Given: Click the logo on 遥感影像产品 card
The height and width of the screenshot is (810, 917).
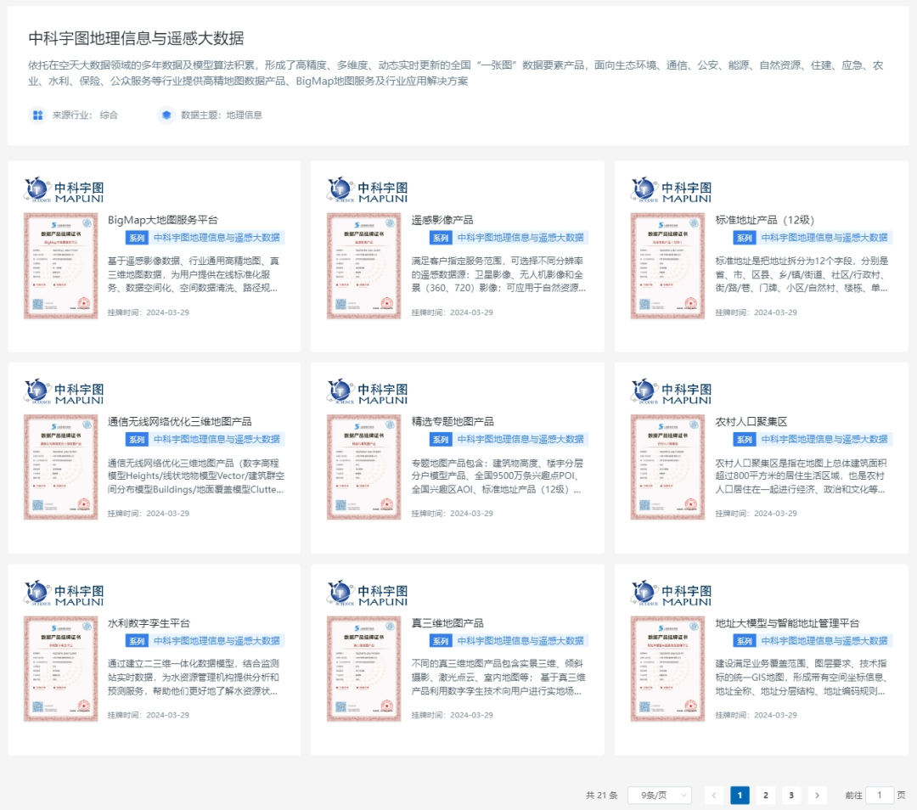Looking at the screenshot, I should (367, 189).
